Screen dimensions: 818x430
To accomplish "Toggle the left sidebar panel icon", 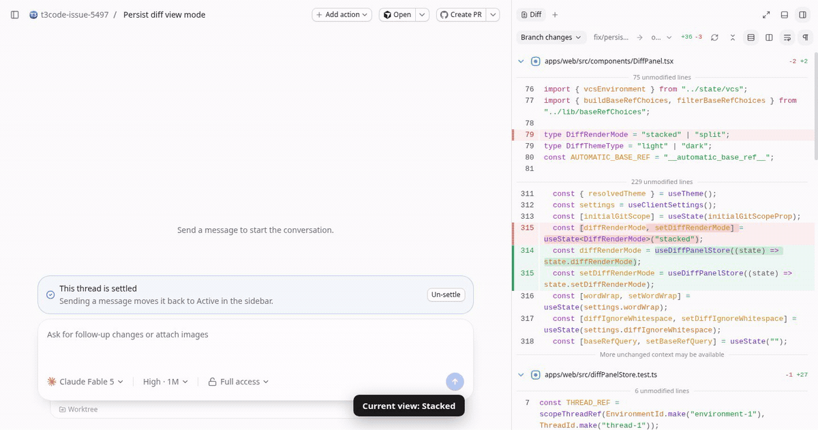I will pos(15,14).
